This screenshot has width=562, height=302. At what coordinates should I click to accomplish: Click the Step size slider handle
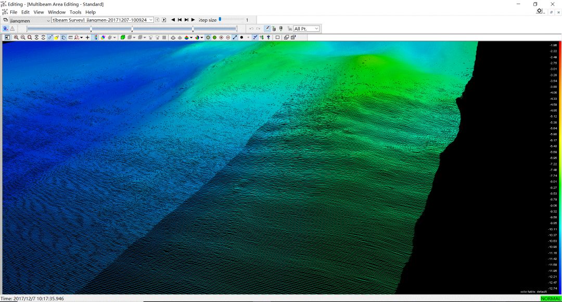pos(220,19)
